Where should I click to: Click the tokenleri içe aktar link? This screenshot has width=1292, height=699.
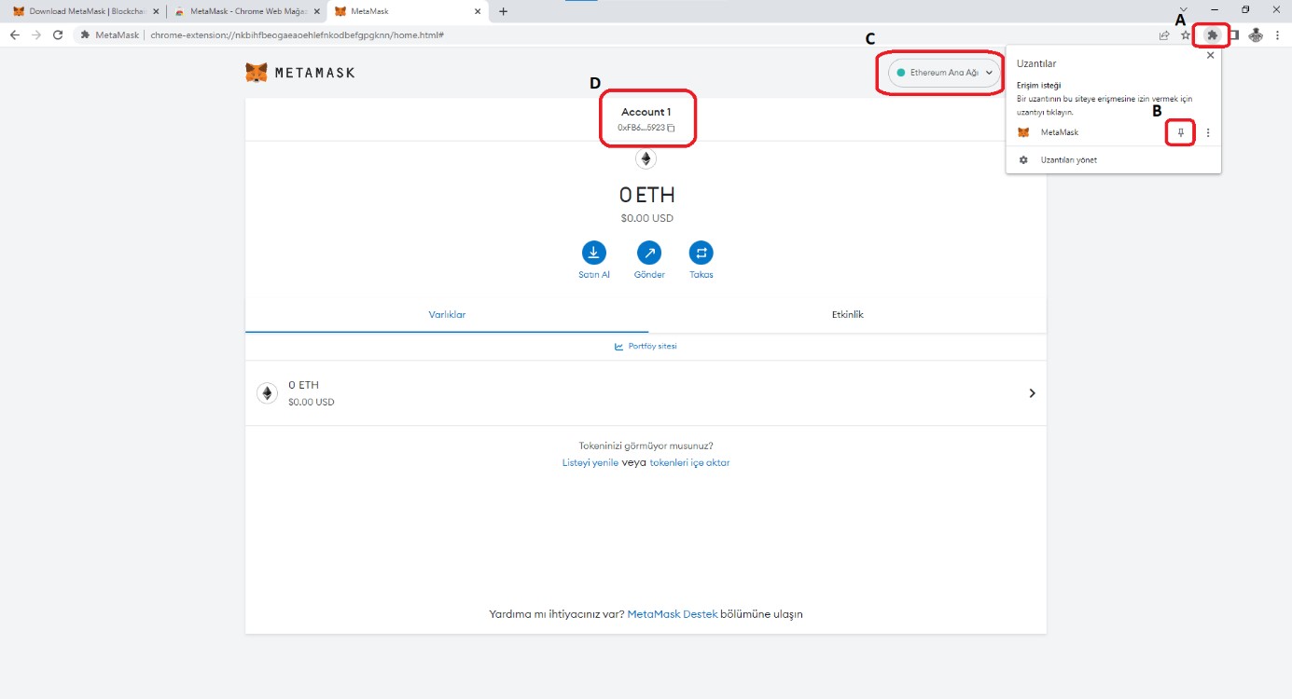point(689,462)
